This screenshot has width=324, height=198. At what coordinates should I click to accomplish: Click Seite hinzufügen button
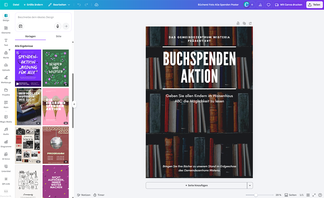[196, 185]
